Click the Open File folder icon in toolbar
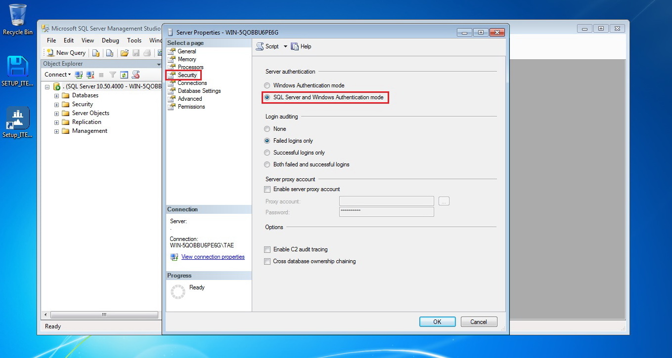Image resolution: width=672 pixels, height=358 pixels. tap(125, 53)
